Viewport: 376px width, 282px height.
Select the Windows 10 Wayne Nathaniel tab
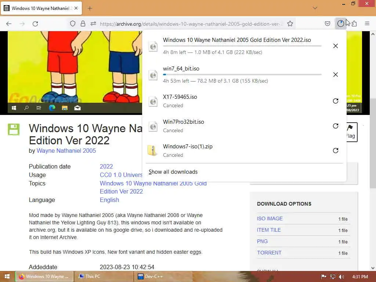[x=41, y=8]
